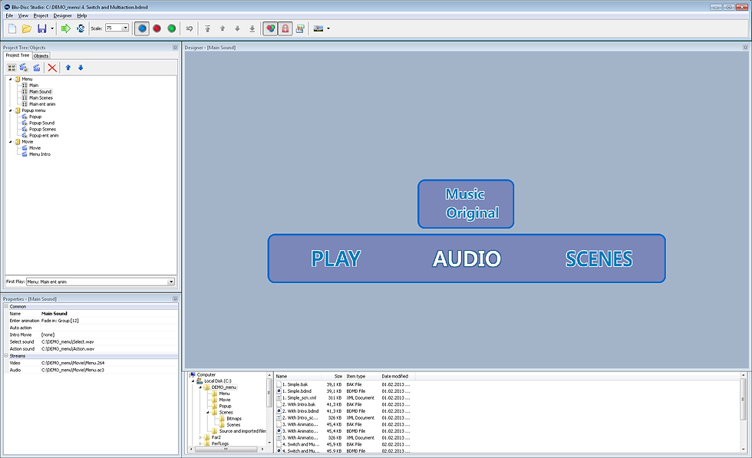This screenshot has width=752, height=458.
Task: Click the blue globe refresh icon in the toolbar
Action: (x=81, y=29)
